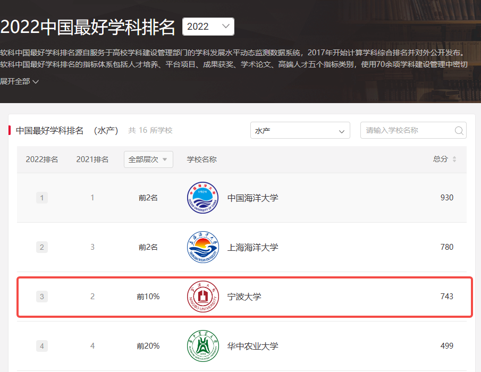Click rank badge 2 for 上海海洋大学
Screen dimensions: 481x372
click(42, 247)
